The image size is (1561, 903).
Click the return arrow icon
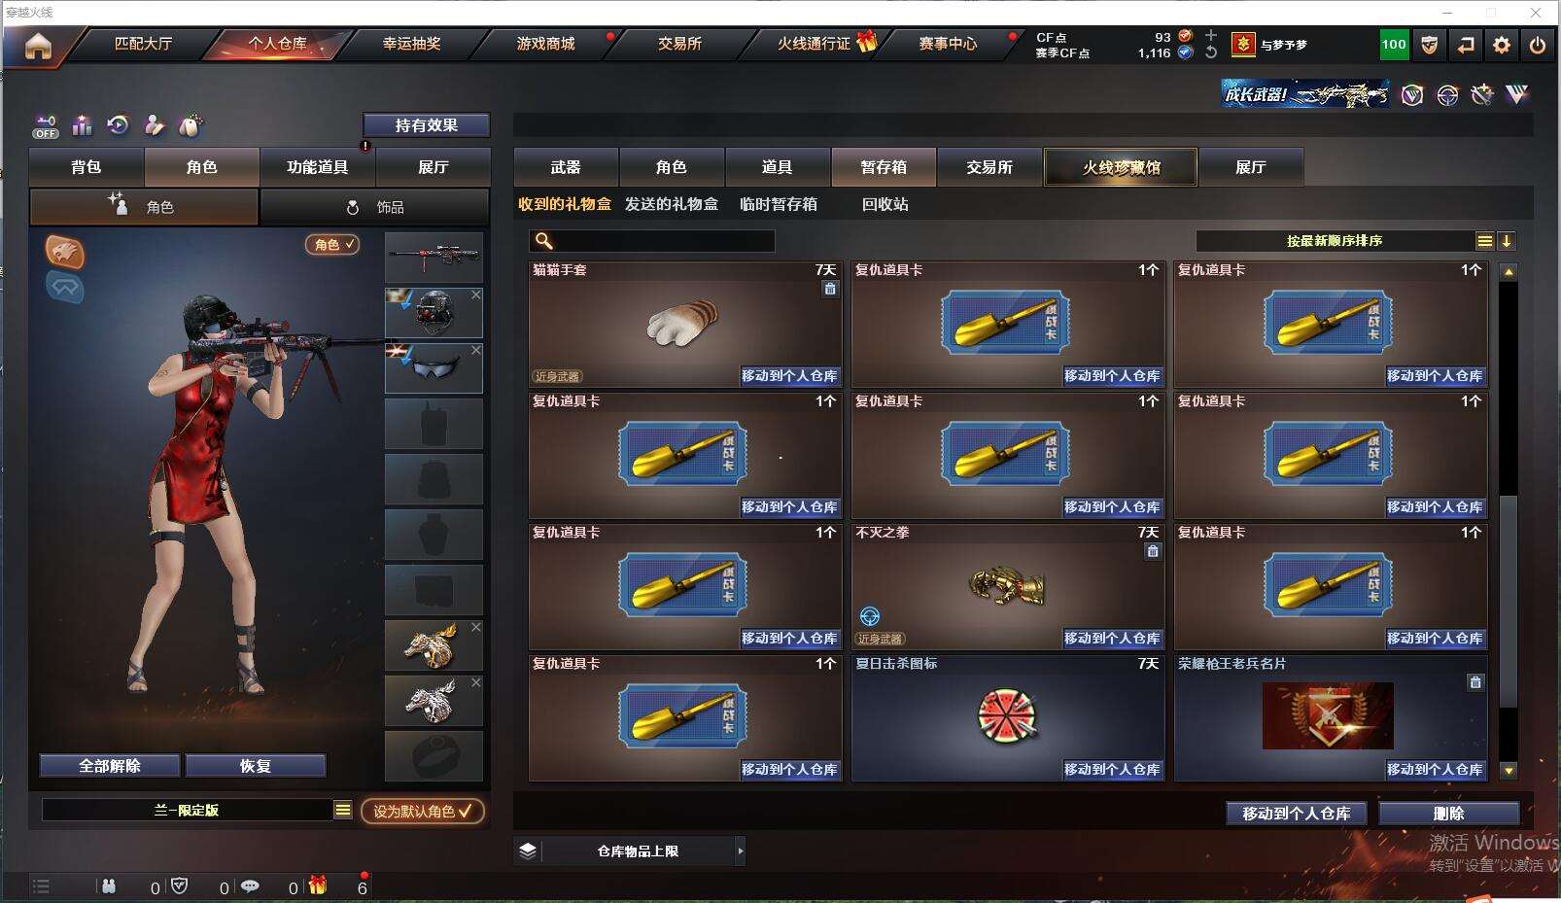(1466, 45)
